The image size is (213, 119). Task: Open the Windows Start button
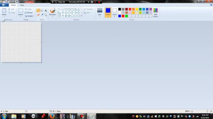click(x=4, y=116)
